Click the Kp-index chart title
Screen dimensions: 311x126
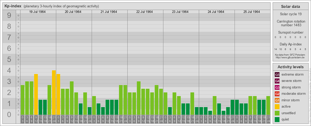pos(13,6)
